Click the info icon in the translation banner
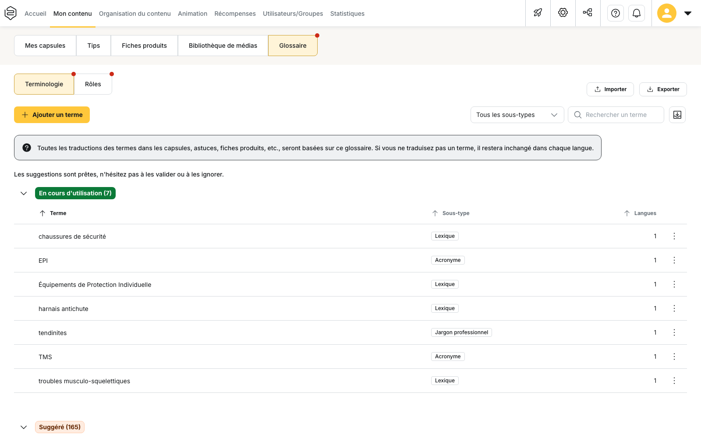 point(27,148)
